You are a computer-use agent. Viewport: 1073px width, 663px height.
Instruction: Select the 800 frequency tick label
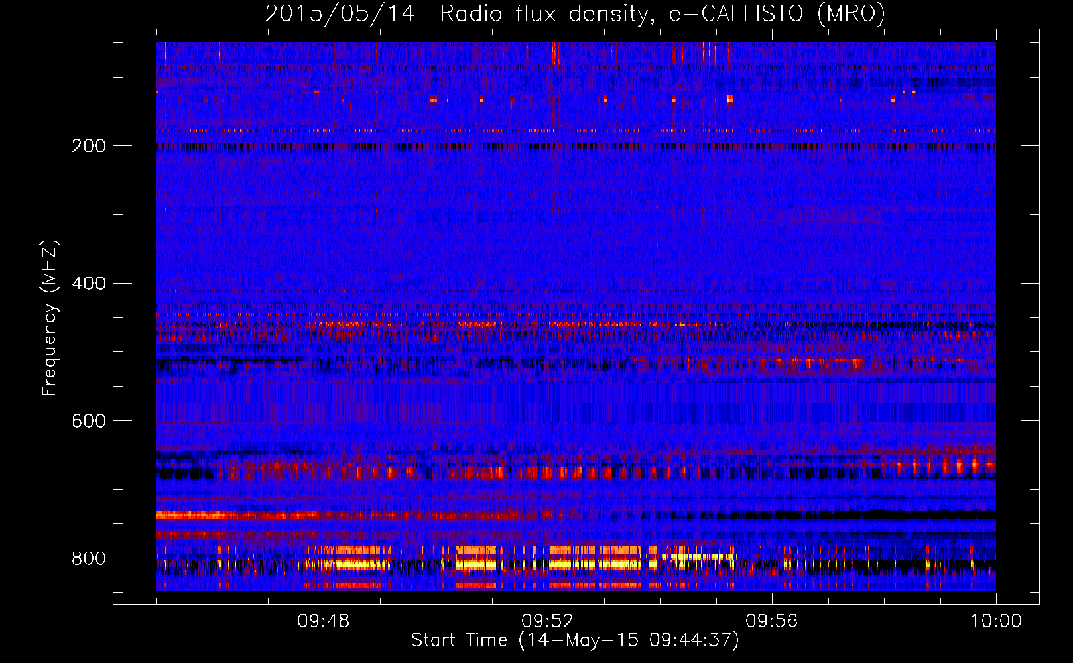[89, 558]
